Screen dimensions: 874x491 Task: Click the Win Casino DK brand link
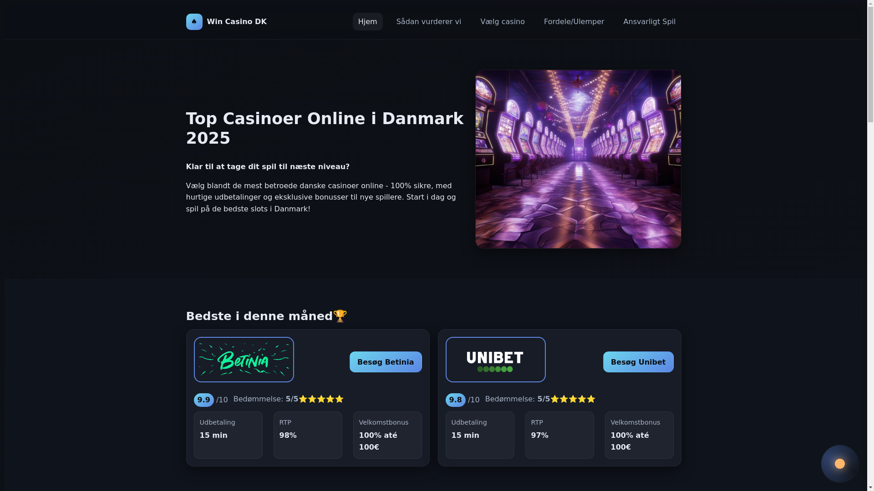click(x=226, y=21)
